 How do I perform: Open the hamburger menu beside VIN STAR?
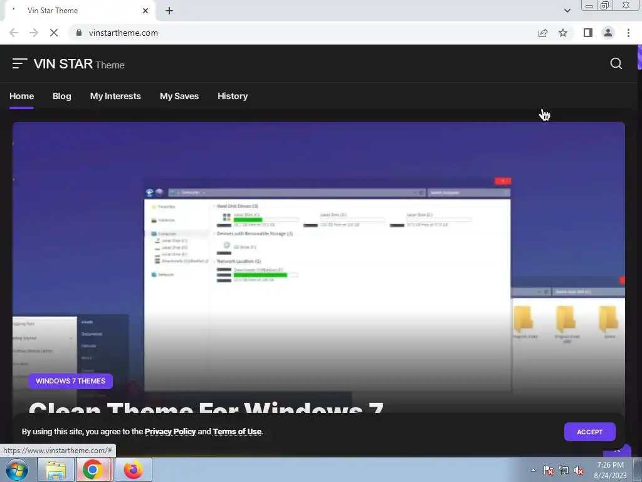(19, 63)
